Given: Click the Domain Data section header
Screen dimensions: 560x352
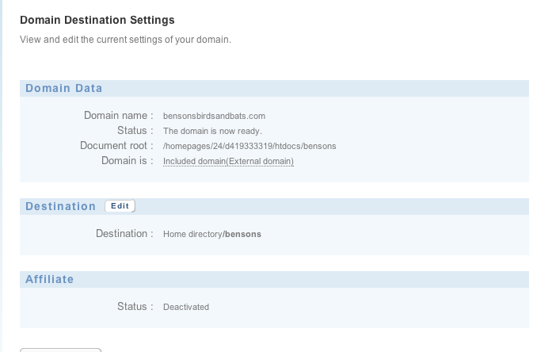Looking at the screenshot, I should pyautogui.click(x=274, y=88).
